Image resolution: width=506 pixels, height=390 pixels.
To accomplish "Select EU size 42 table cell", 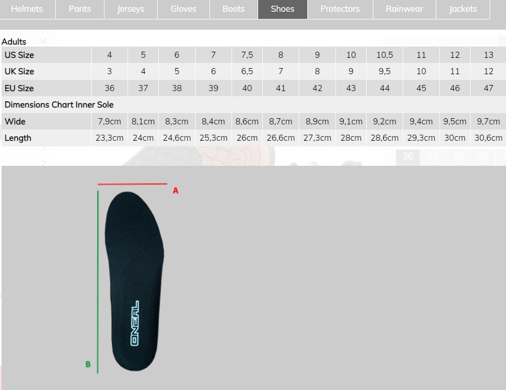I will pyautogui.click(x=318, y=88).
